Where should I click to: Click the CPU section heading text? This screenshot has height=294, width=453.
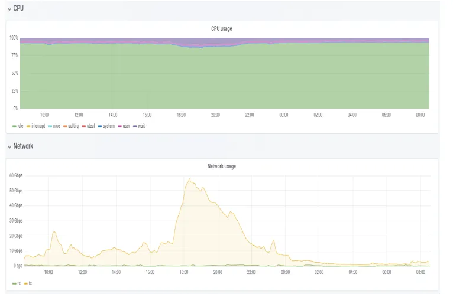click(18, 8)
